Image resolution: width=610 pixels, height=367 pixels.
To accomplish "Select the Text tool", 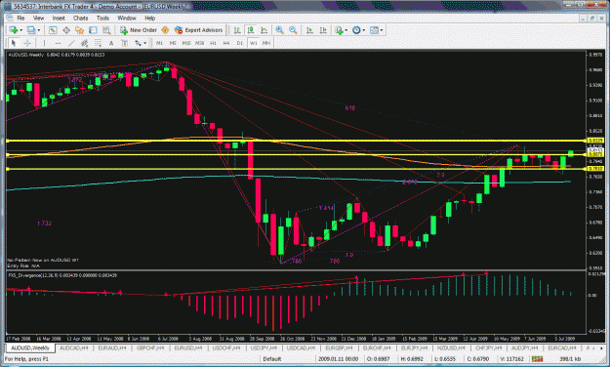I will [x=111, y=43].
